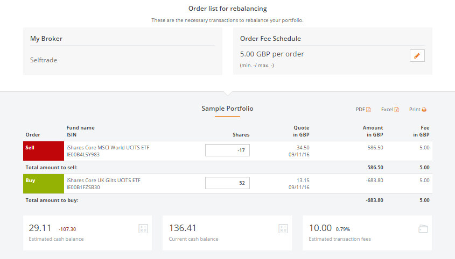Click the red Sell order label

pyautogui.click(x=44, y=151)
